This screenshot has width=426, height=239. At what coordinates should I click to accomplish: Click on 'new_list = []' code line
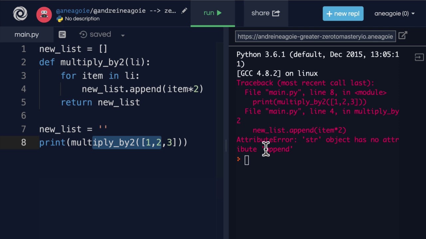73,49
